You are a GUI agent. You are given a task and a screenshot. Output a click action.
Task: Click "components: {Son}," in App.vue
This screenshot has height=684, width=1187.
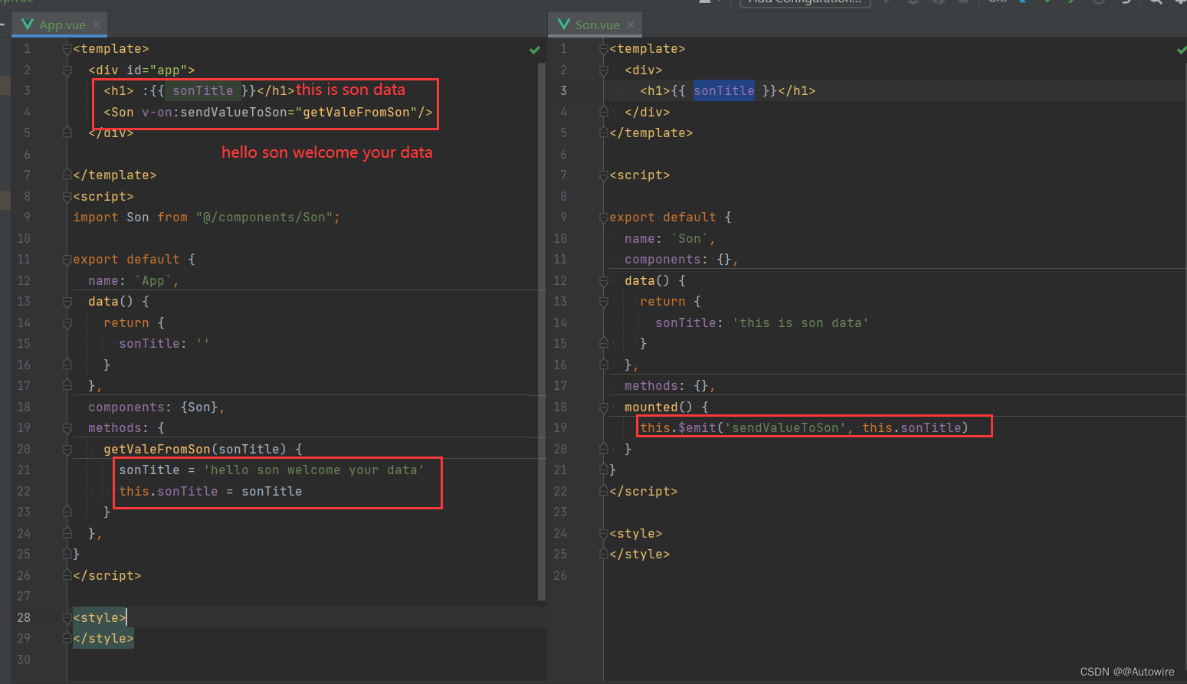[156, 407]
